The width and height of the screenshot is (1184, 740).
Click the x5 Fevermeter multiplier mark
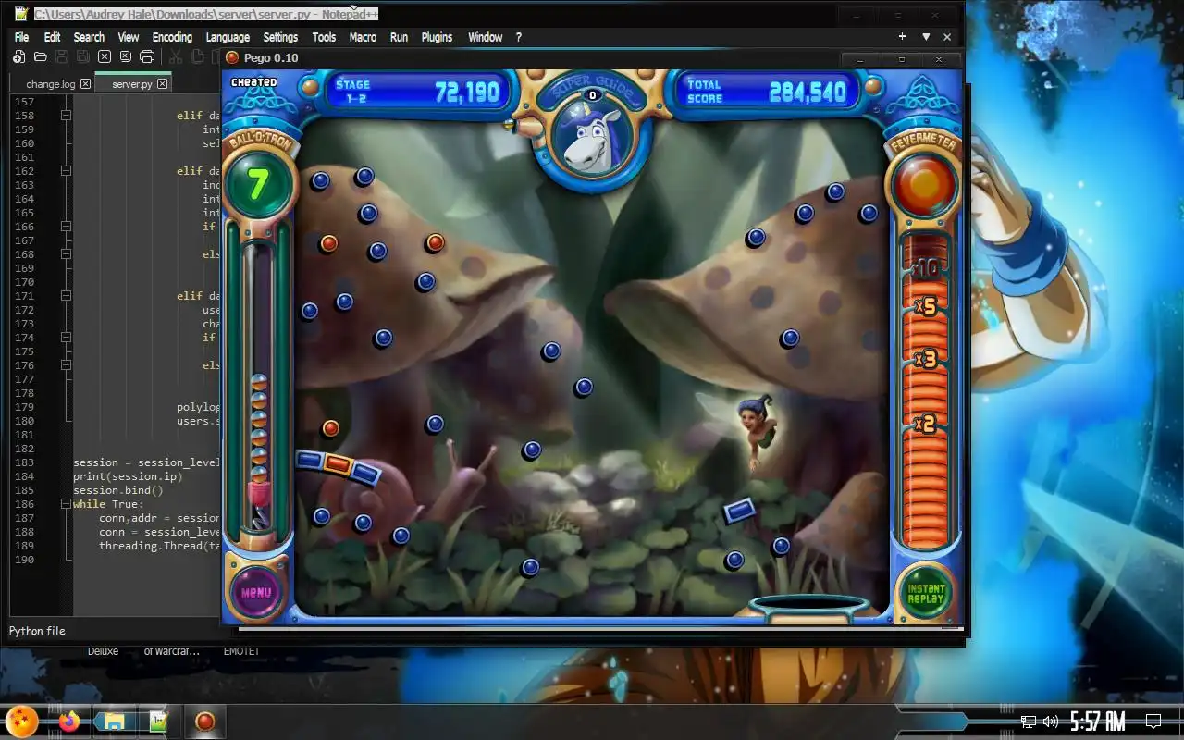[x=925, y=306]
